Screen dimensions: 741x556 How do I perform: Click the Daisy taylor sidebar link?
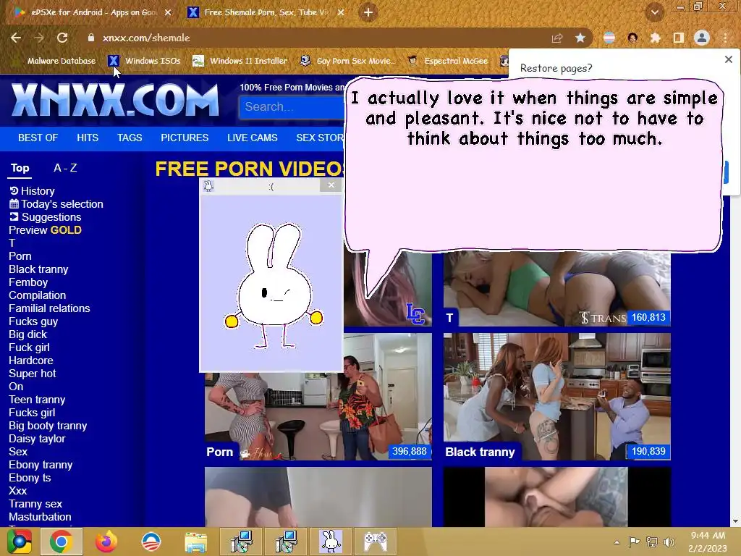coord(37,439)
